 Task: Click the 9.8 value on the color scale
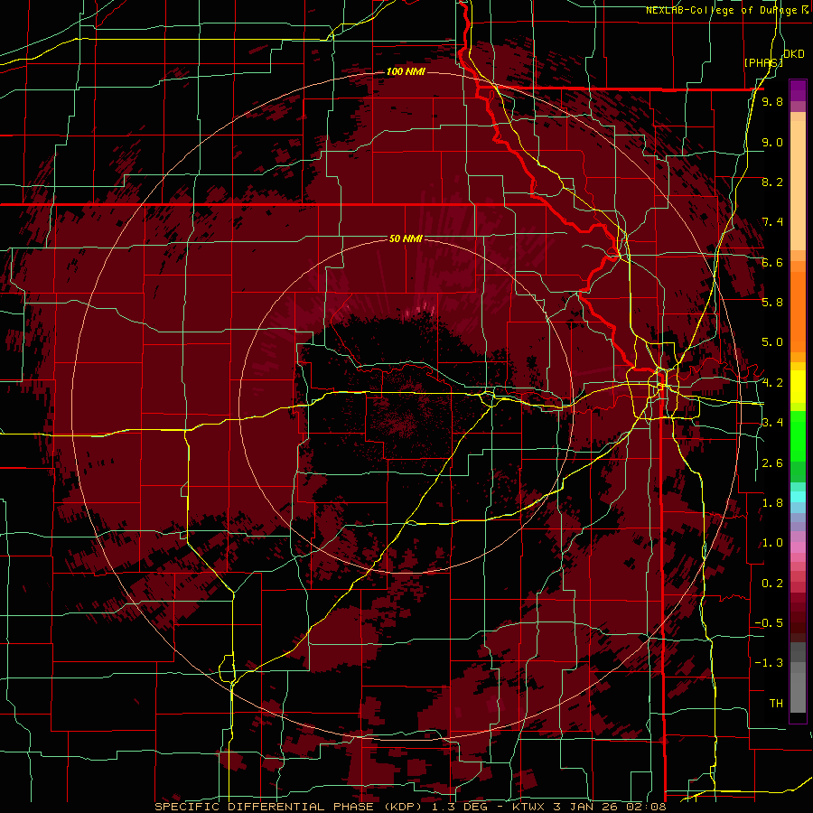(x=772, y=102)
